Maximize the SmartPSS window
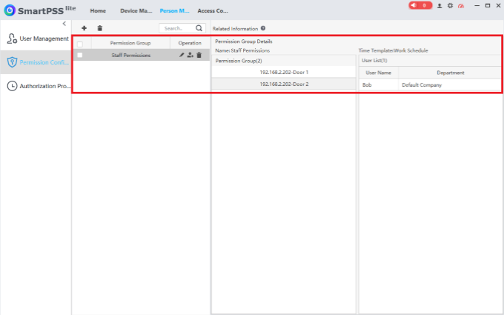This screenshot has width=504, height=315. coord(488,5)
